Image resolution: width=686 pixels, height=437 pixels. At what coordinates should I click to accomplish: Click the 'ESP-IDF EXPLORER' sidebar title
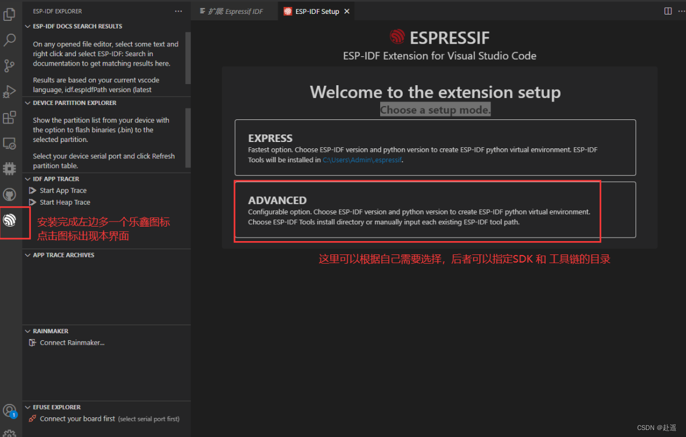click(57, 12)
